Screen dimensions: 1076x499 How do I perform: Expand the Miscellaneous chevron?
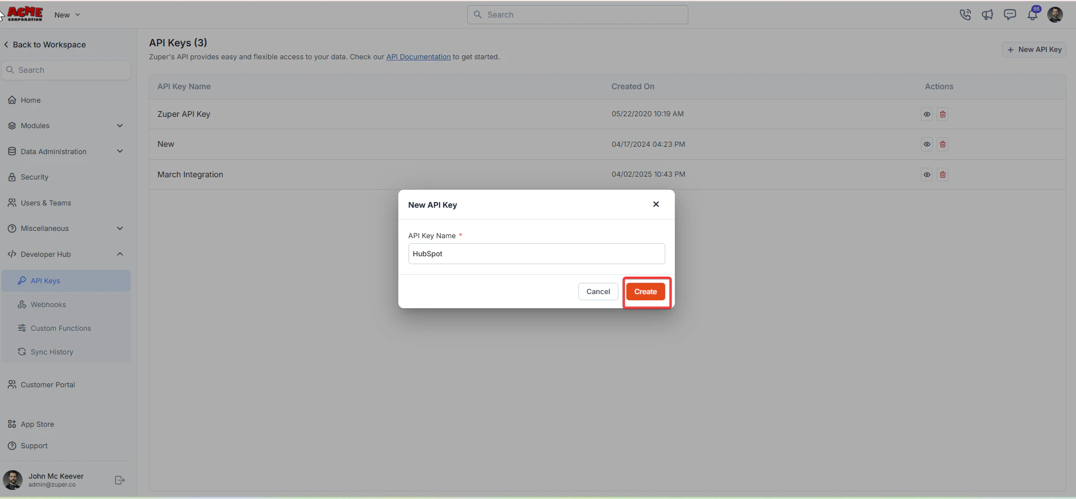tap(120, 228)
